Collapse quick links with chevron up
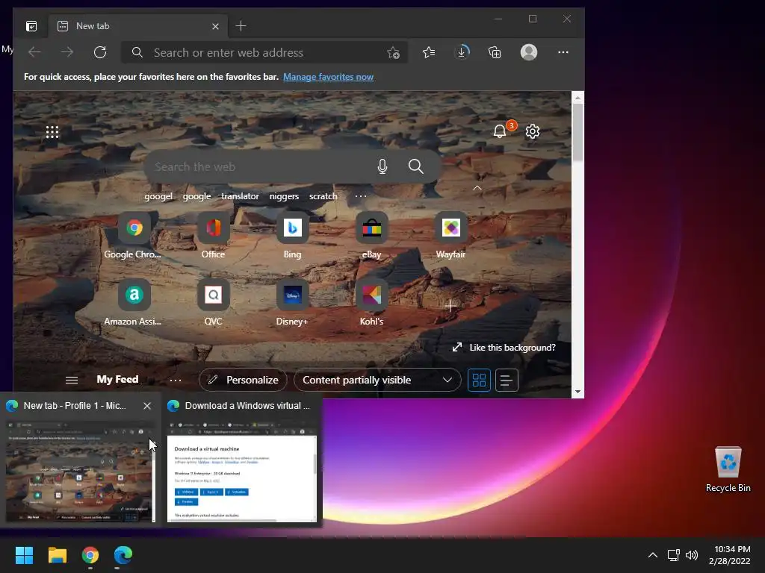 477,188
